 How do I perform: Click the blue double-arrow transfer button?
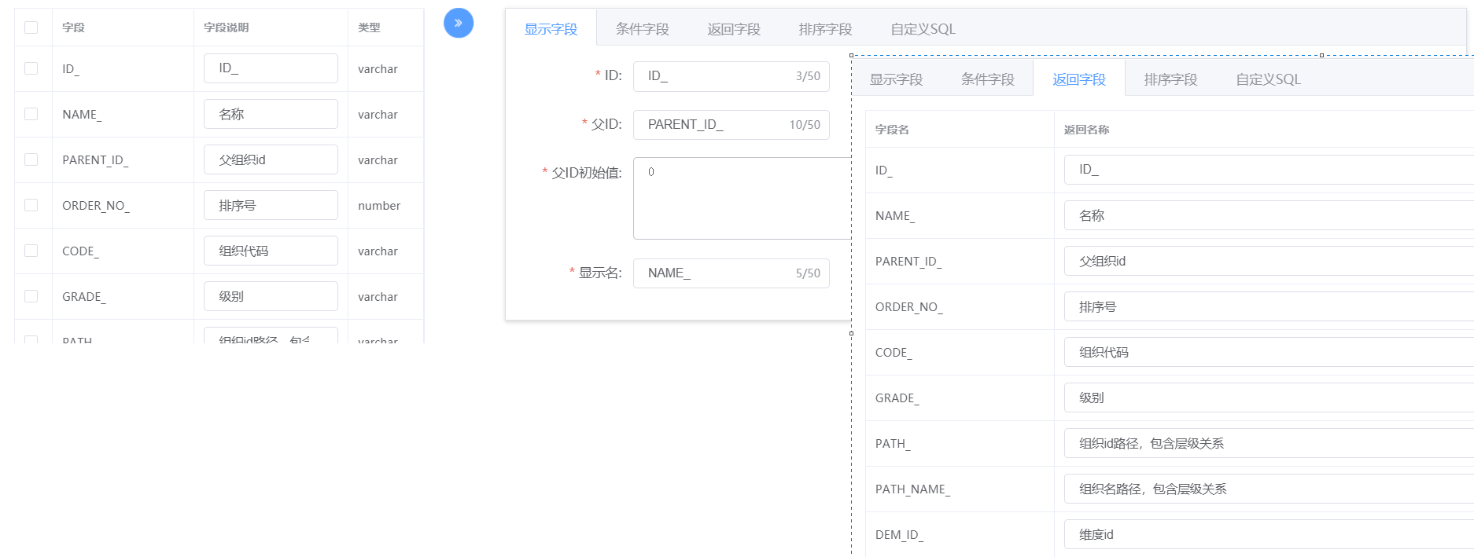point(459,23)
